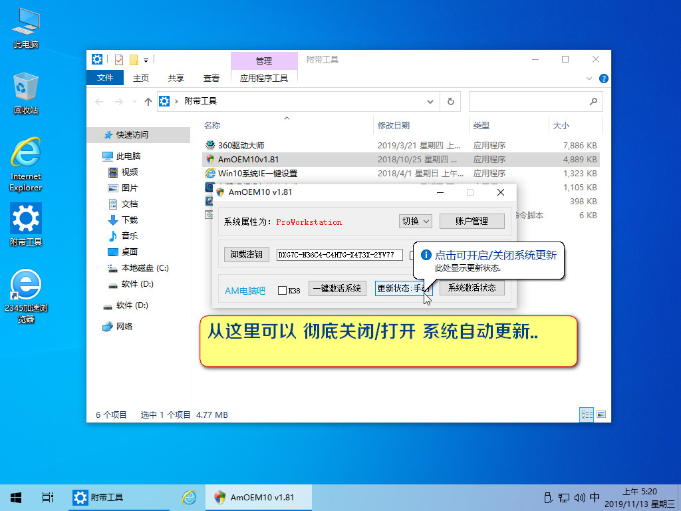
Task: Open the 主页 ribbon tab
Action: coord(141,78)
